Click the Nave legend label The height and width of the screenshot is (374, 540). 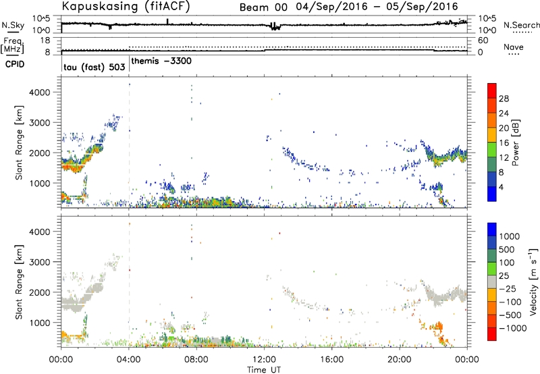point(514,47)
